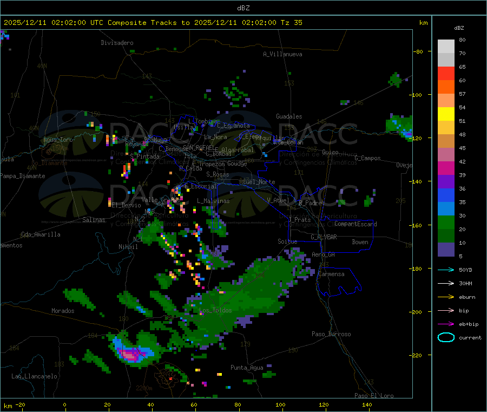This screenshot has height=412, width=487.
Task: Click the red 60-65 dBZ swatch
Action: (x=446, y=73)
